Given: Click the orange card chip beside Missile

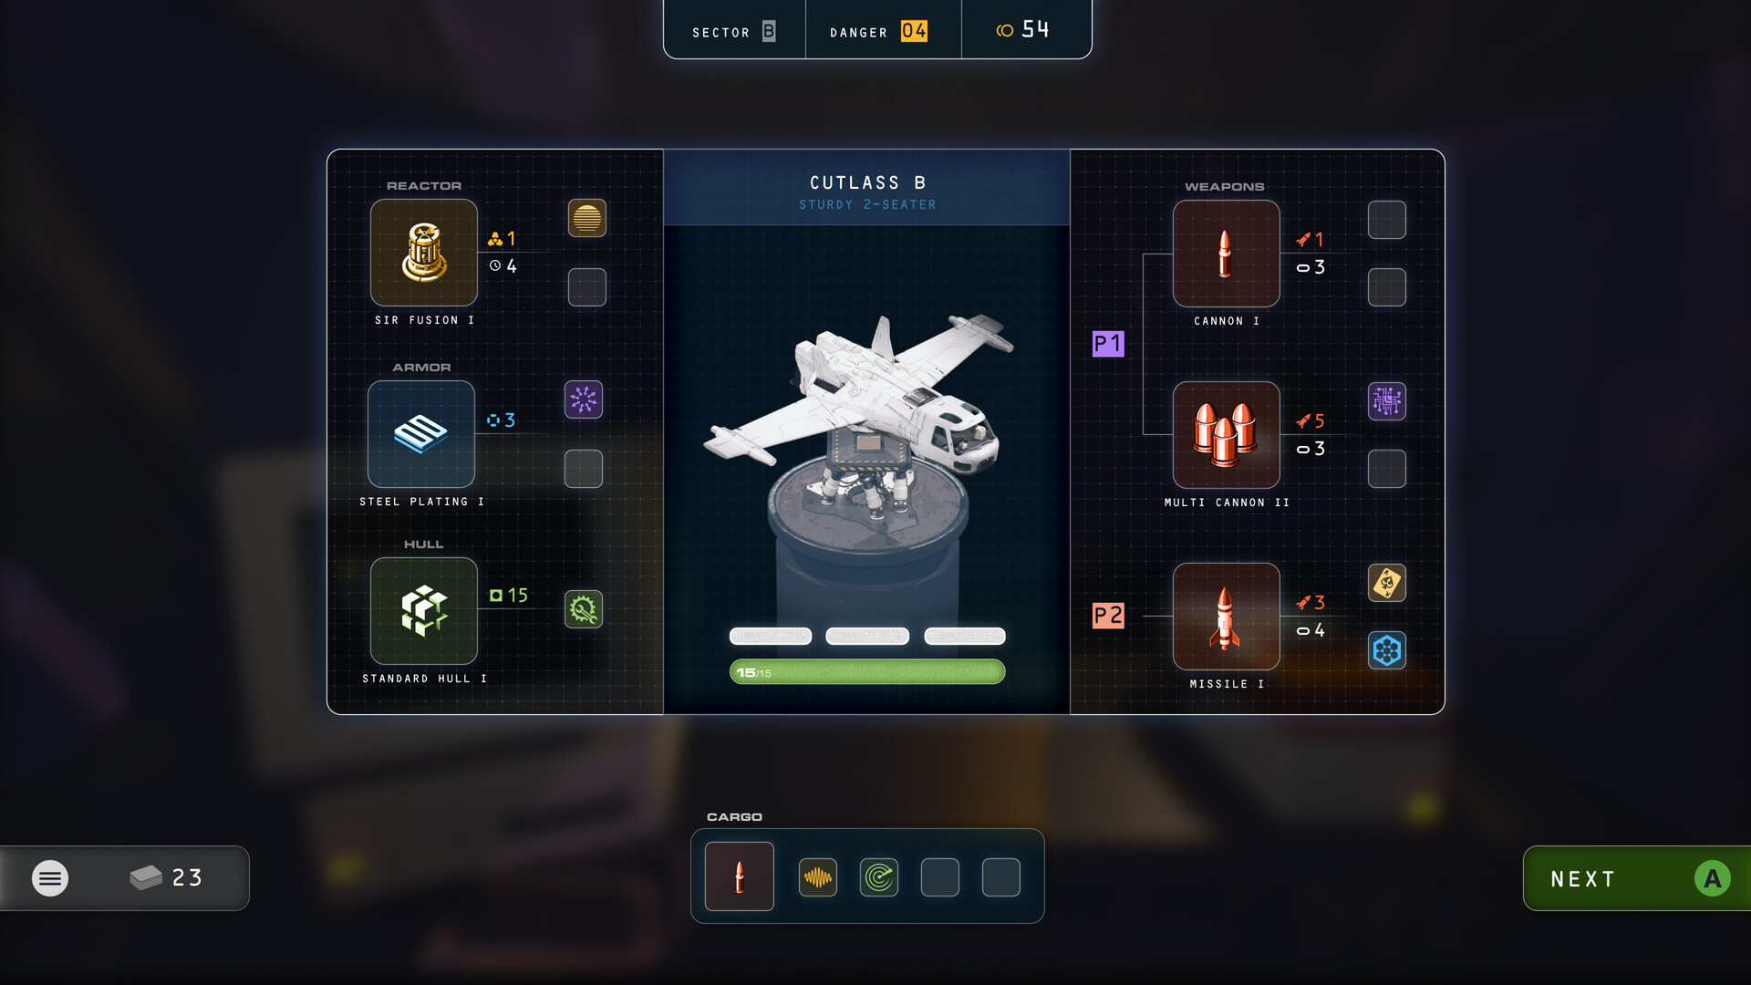Looking at the screenshot, I should coord(1387,583).
